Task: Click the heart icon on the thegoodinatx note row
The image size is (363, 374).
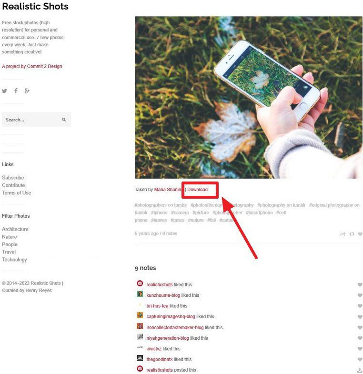Action: pyautogui.click(x=360, y=359)
